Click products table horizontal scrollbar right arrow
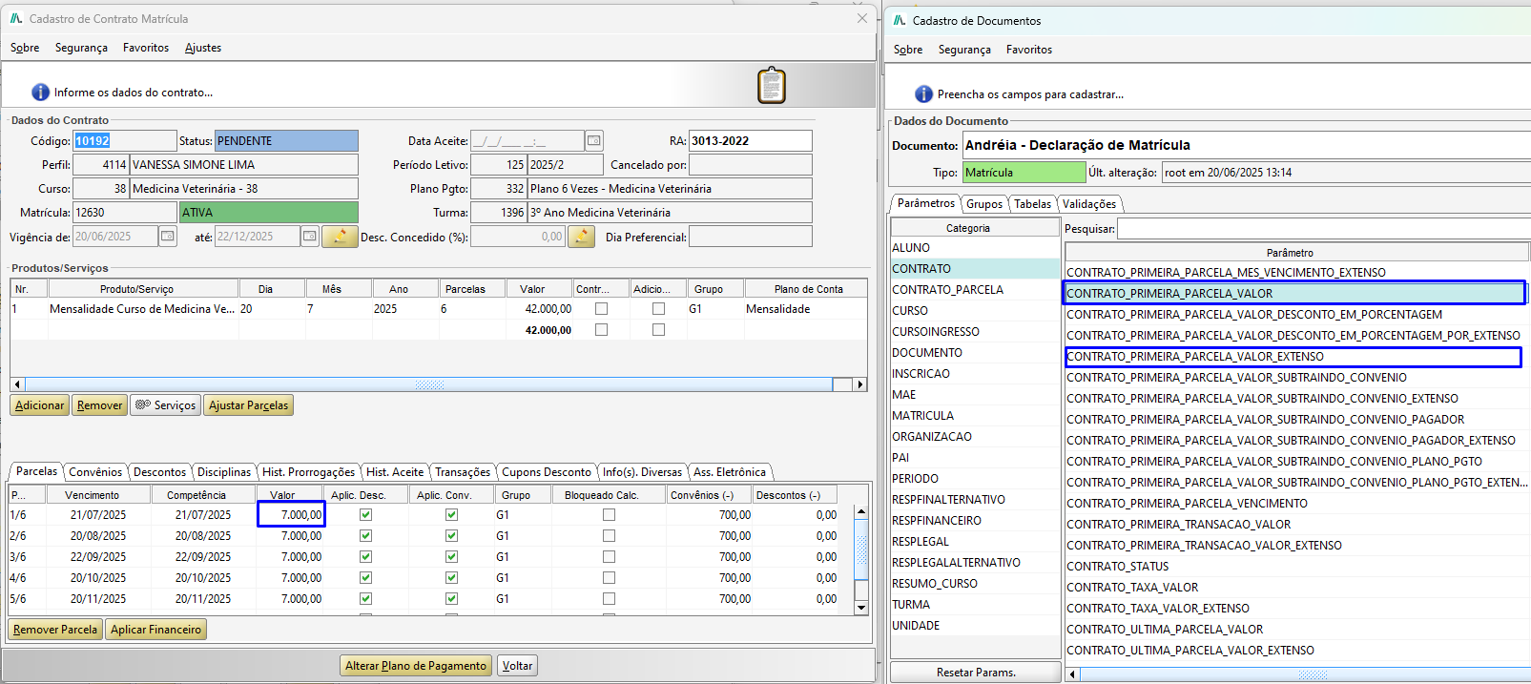 [860, 384]
